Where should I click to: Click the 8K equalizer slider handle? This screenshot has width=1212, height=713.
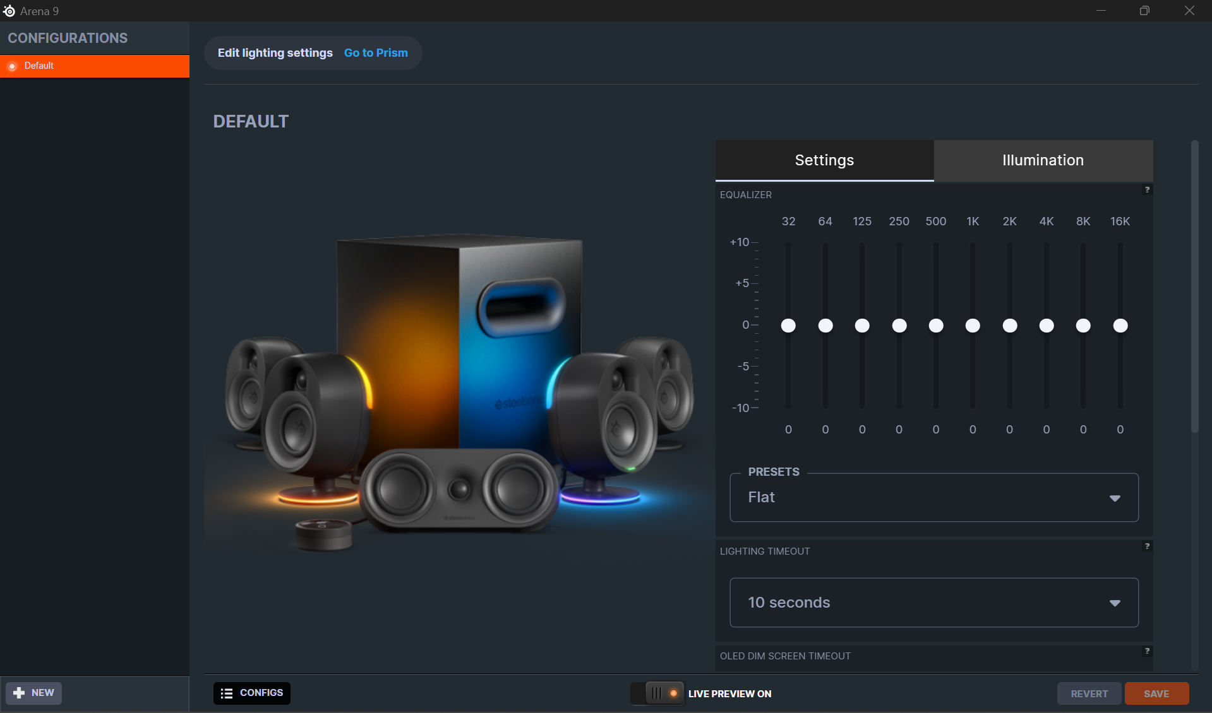[1083, 326]
